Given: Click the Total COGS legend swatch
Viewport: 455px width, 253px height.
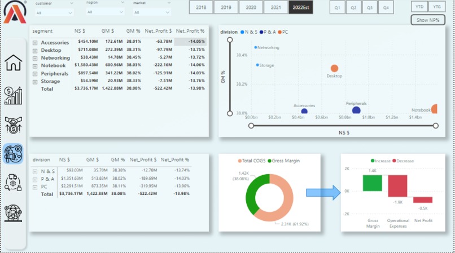Looking at the screenshot, I should click(x=240, y=161).
